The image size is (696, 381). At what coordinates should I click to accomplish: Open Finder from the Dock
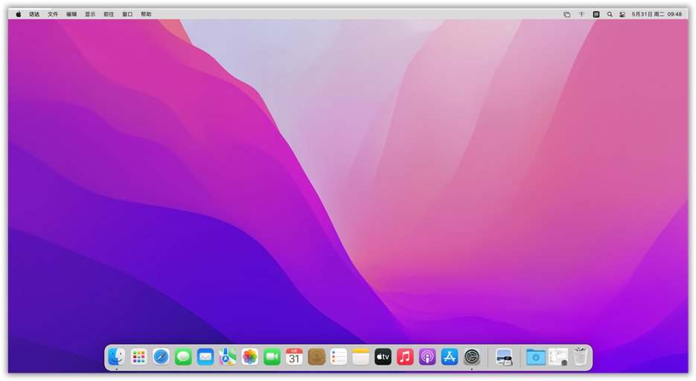pos(116,356)
